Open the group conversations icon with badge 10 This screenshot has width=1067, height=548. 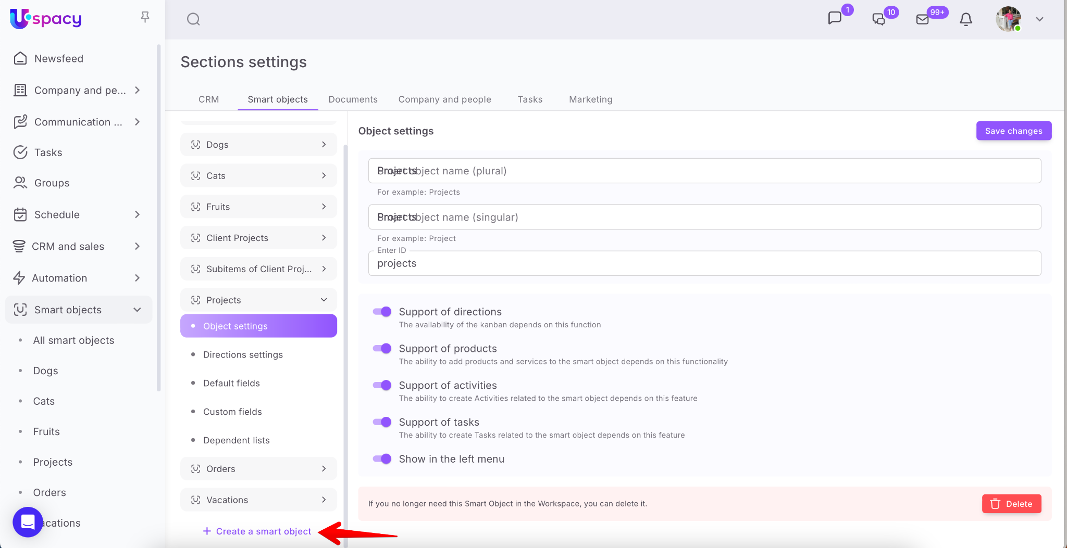point(878,19)
